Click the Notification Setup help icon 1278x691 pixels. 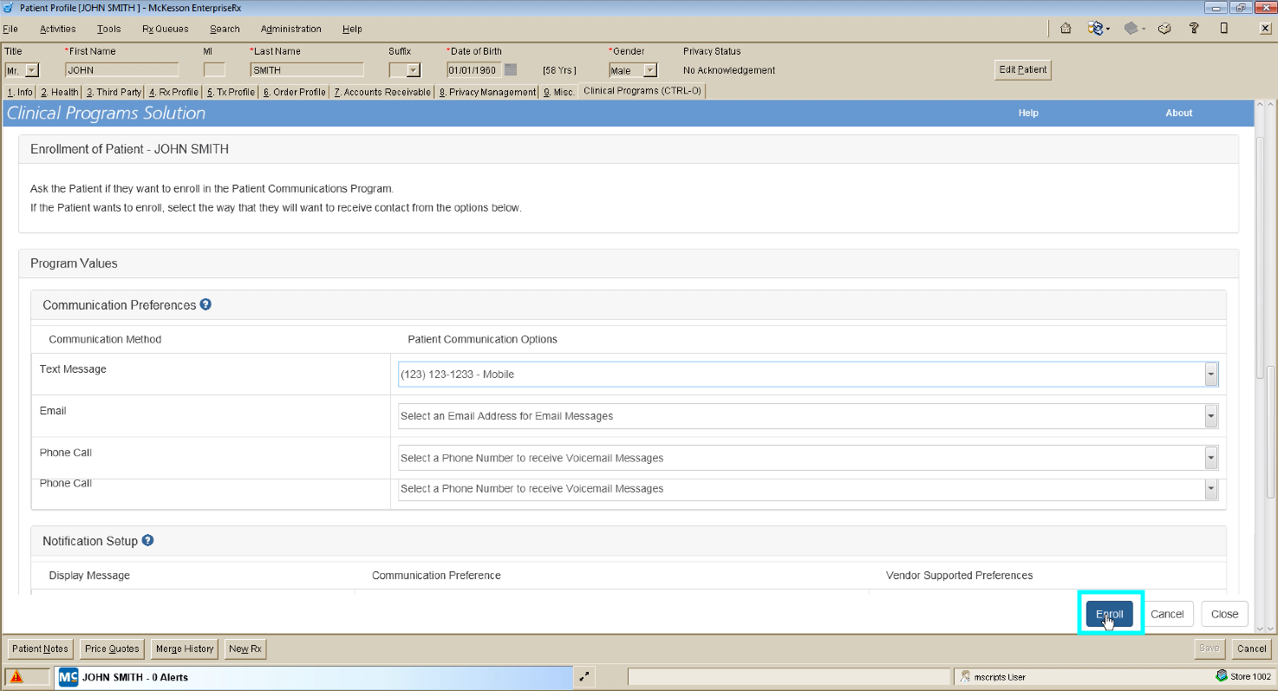[x=147, y=540]
